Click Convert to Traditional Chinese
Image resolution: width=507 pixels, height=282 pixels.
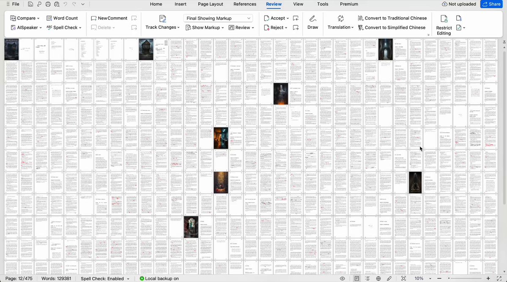tap(392, 18)
